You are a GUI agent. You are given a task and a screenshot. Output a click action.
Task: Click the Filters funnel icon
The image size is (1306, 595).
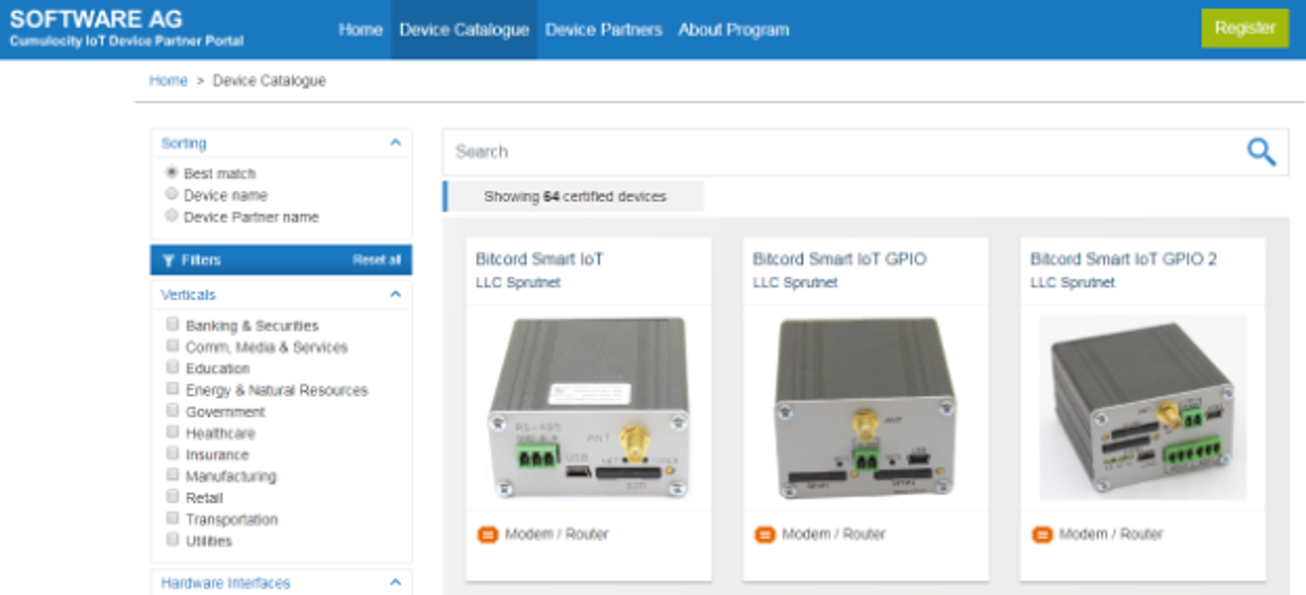tap(168, 260)
